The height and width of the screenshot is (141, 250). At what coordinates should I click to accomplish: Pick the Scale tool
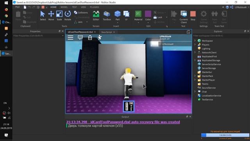(59, 16)
